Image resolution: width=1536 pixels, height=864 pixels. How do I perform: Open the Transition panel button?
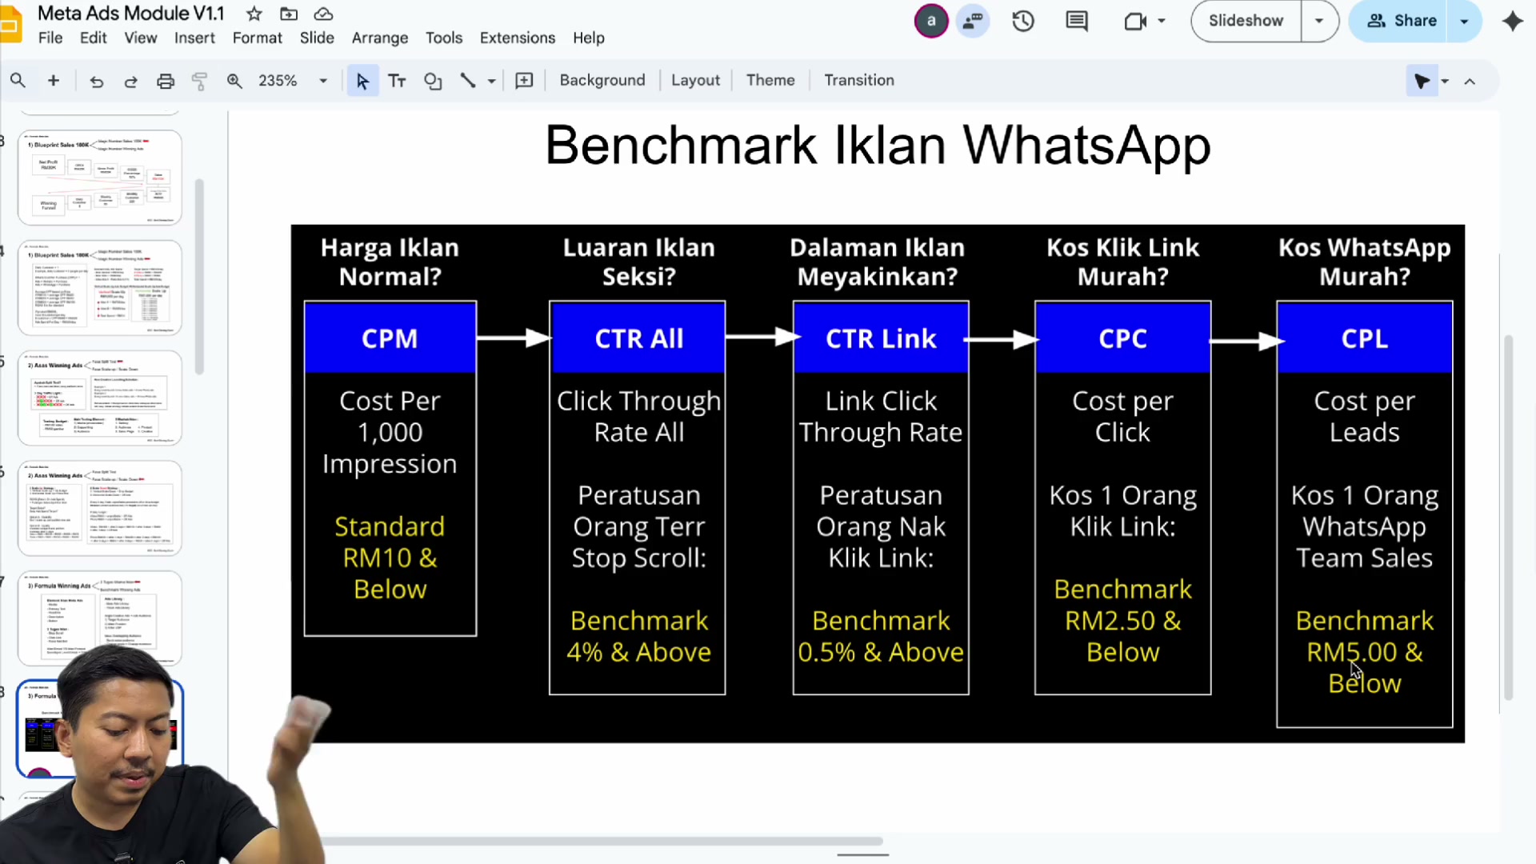[x=859, y=81]
